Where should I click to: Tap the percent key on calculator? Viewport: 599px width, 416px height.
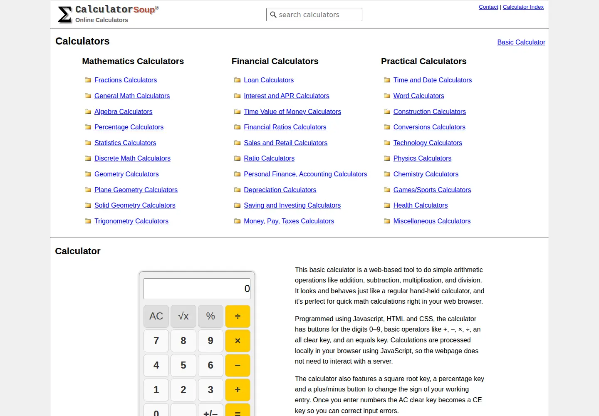point(210,316)
